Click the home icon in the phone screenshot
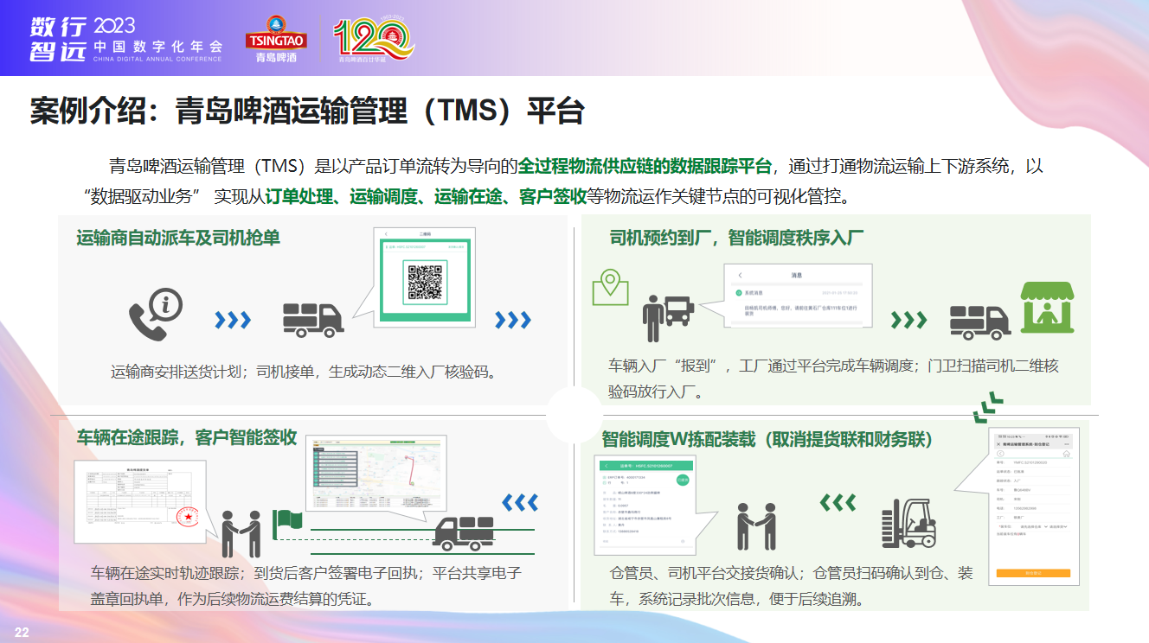The image size is (1149, 643). [1066, 453]
